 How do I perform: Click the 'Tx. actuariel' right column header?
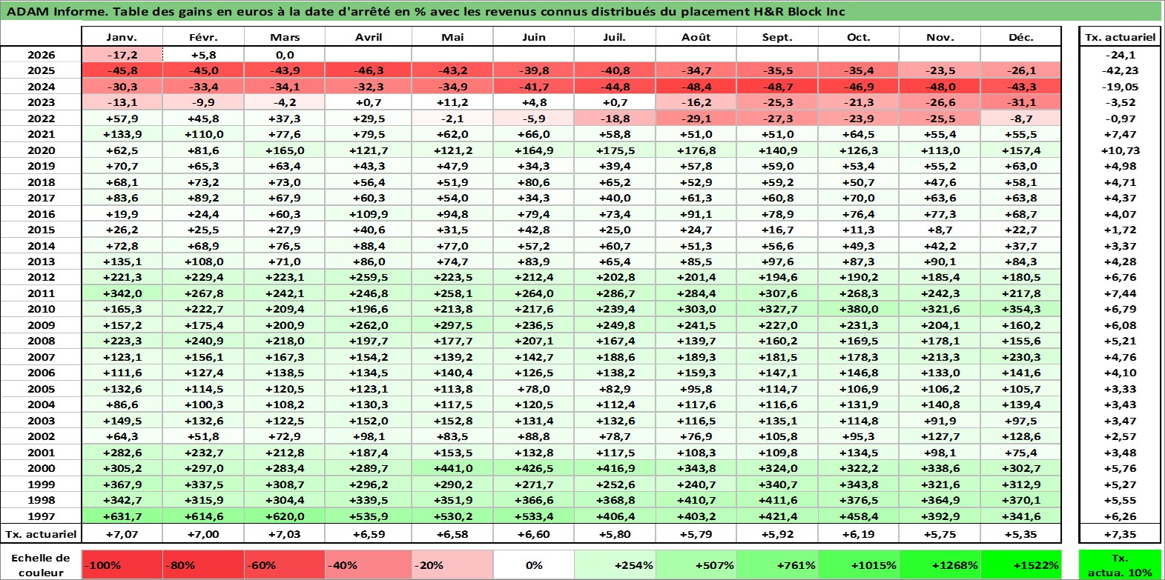tap(1120, 37)
